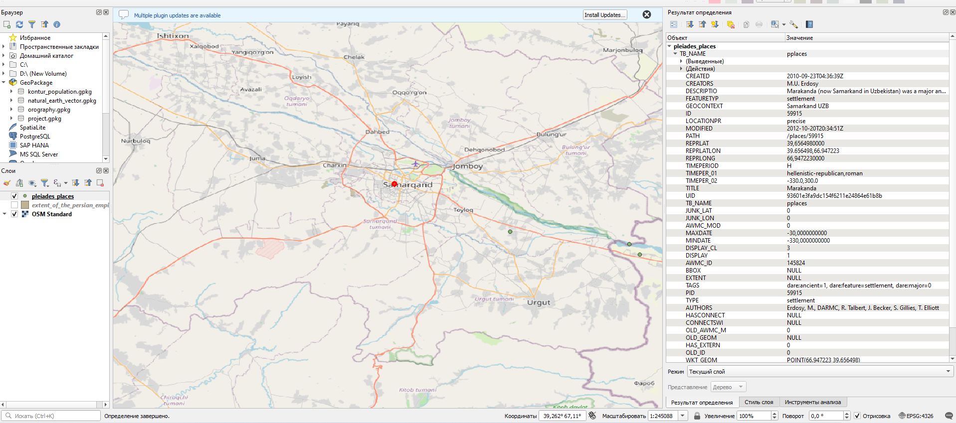Viewport: 956px width, 423px height.
Task: Toggle pleiades_places layer visibility checkbox
Action: [x=14, y=196]
